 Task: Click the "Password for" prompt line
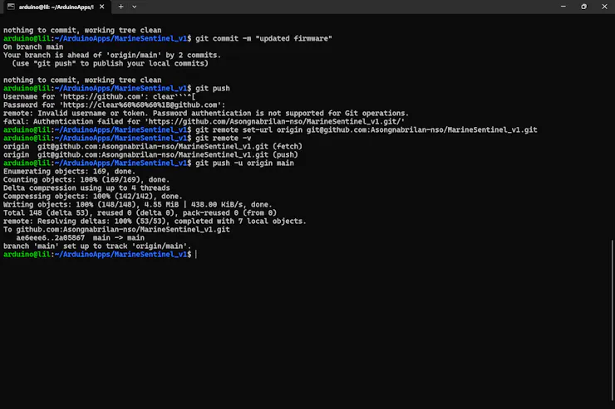pos(115,105)
